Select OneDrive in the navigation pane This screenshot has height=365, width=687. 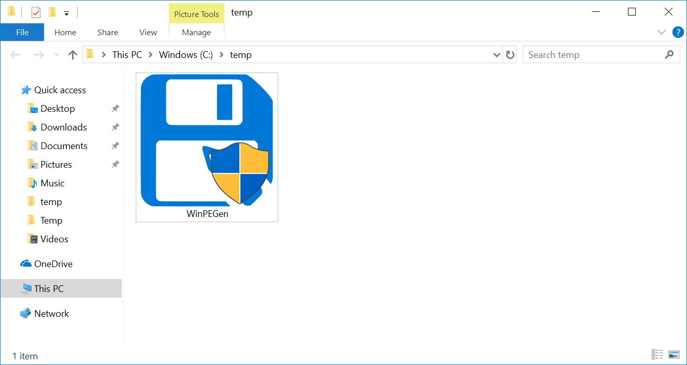click(x=53, y=264)
